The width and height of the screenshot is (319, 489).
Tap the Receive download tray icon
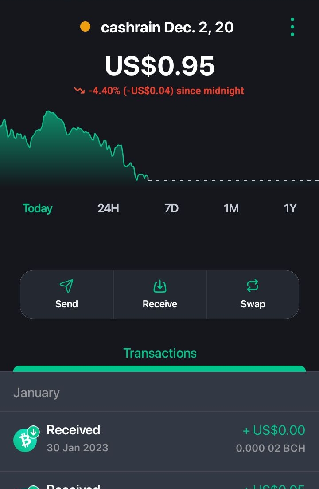159,286
